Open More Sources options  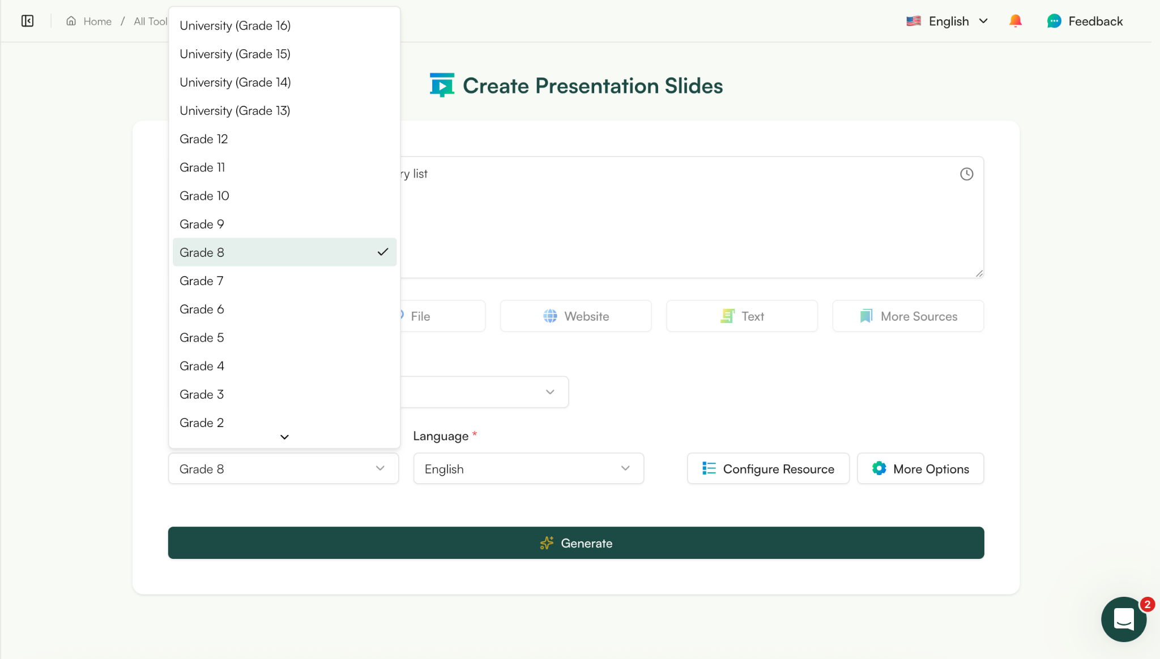point(907,316)
